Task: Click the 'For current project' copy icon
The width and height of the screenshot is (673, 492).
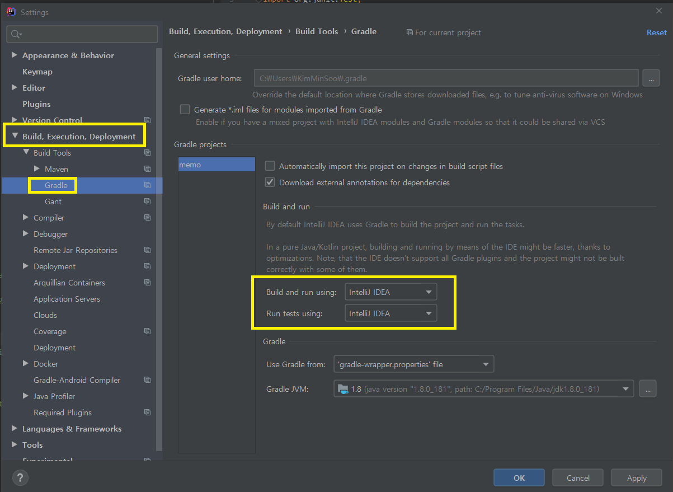Action: point(410,32)
